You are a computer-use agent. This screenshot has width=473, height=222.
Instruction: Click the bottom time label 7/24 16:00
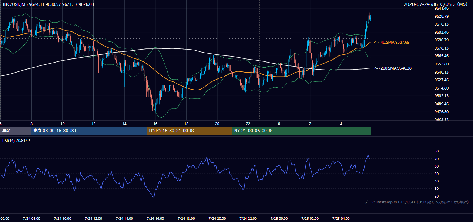coord(155,219)
